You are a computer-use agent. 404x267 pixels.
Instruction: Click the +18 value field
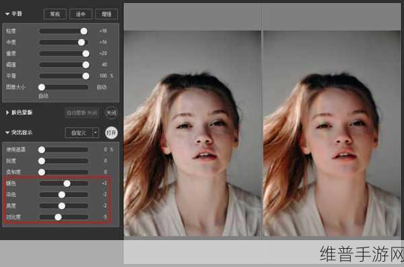(103, 31)
